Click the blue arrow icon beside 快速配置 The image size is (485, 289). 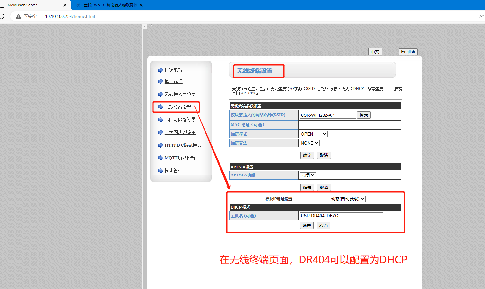pyautogui.click(x=160, y=70)
